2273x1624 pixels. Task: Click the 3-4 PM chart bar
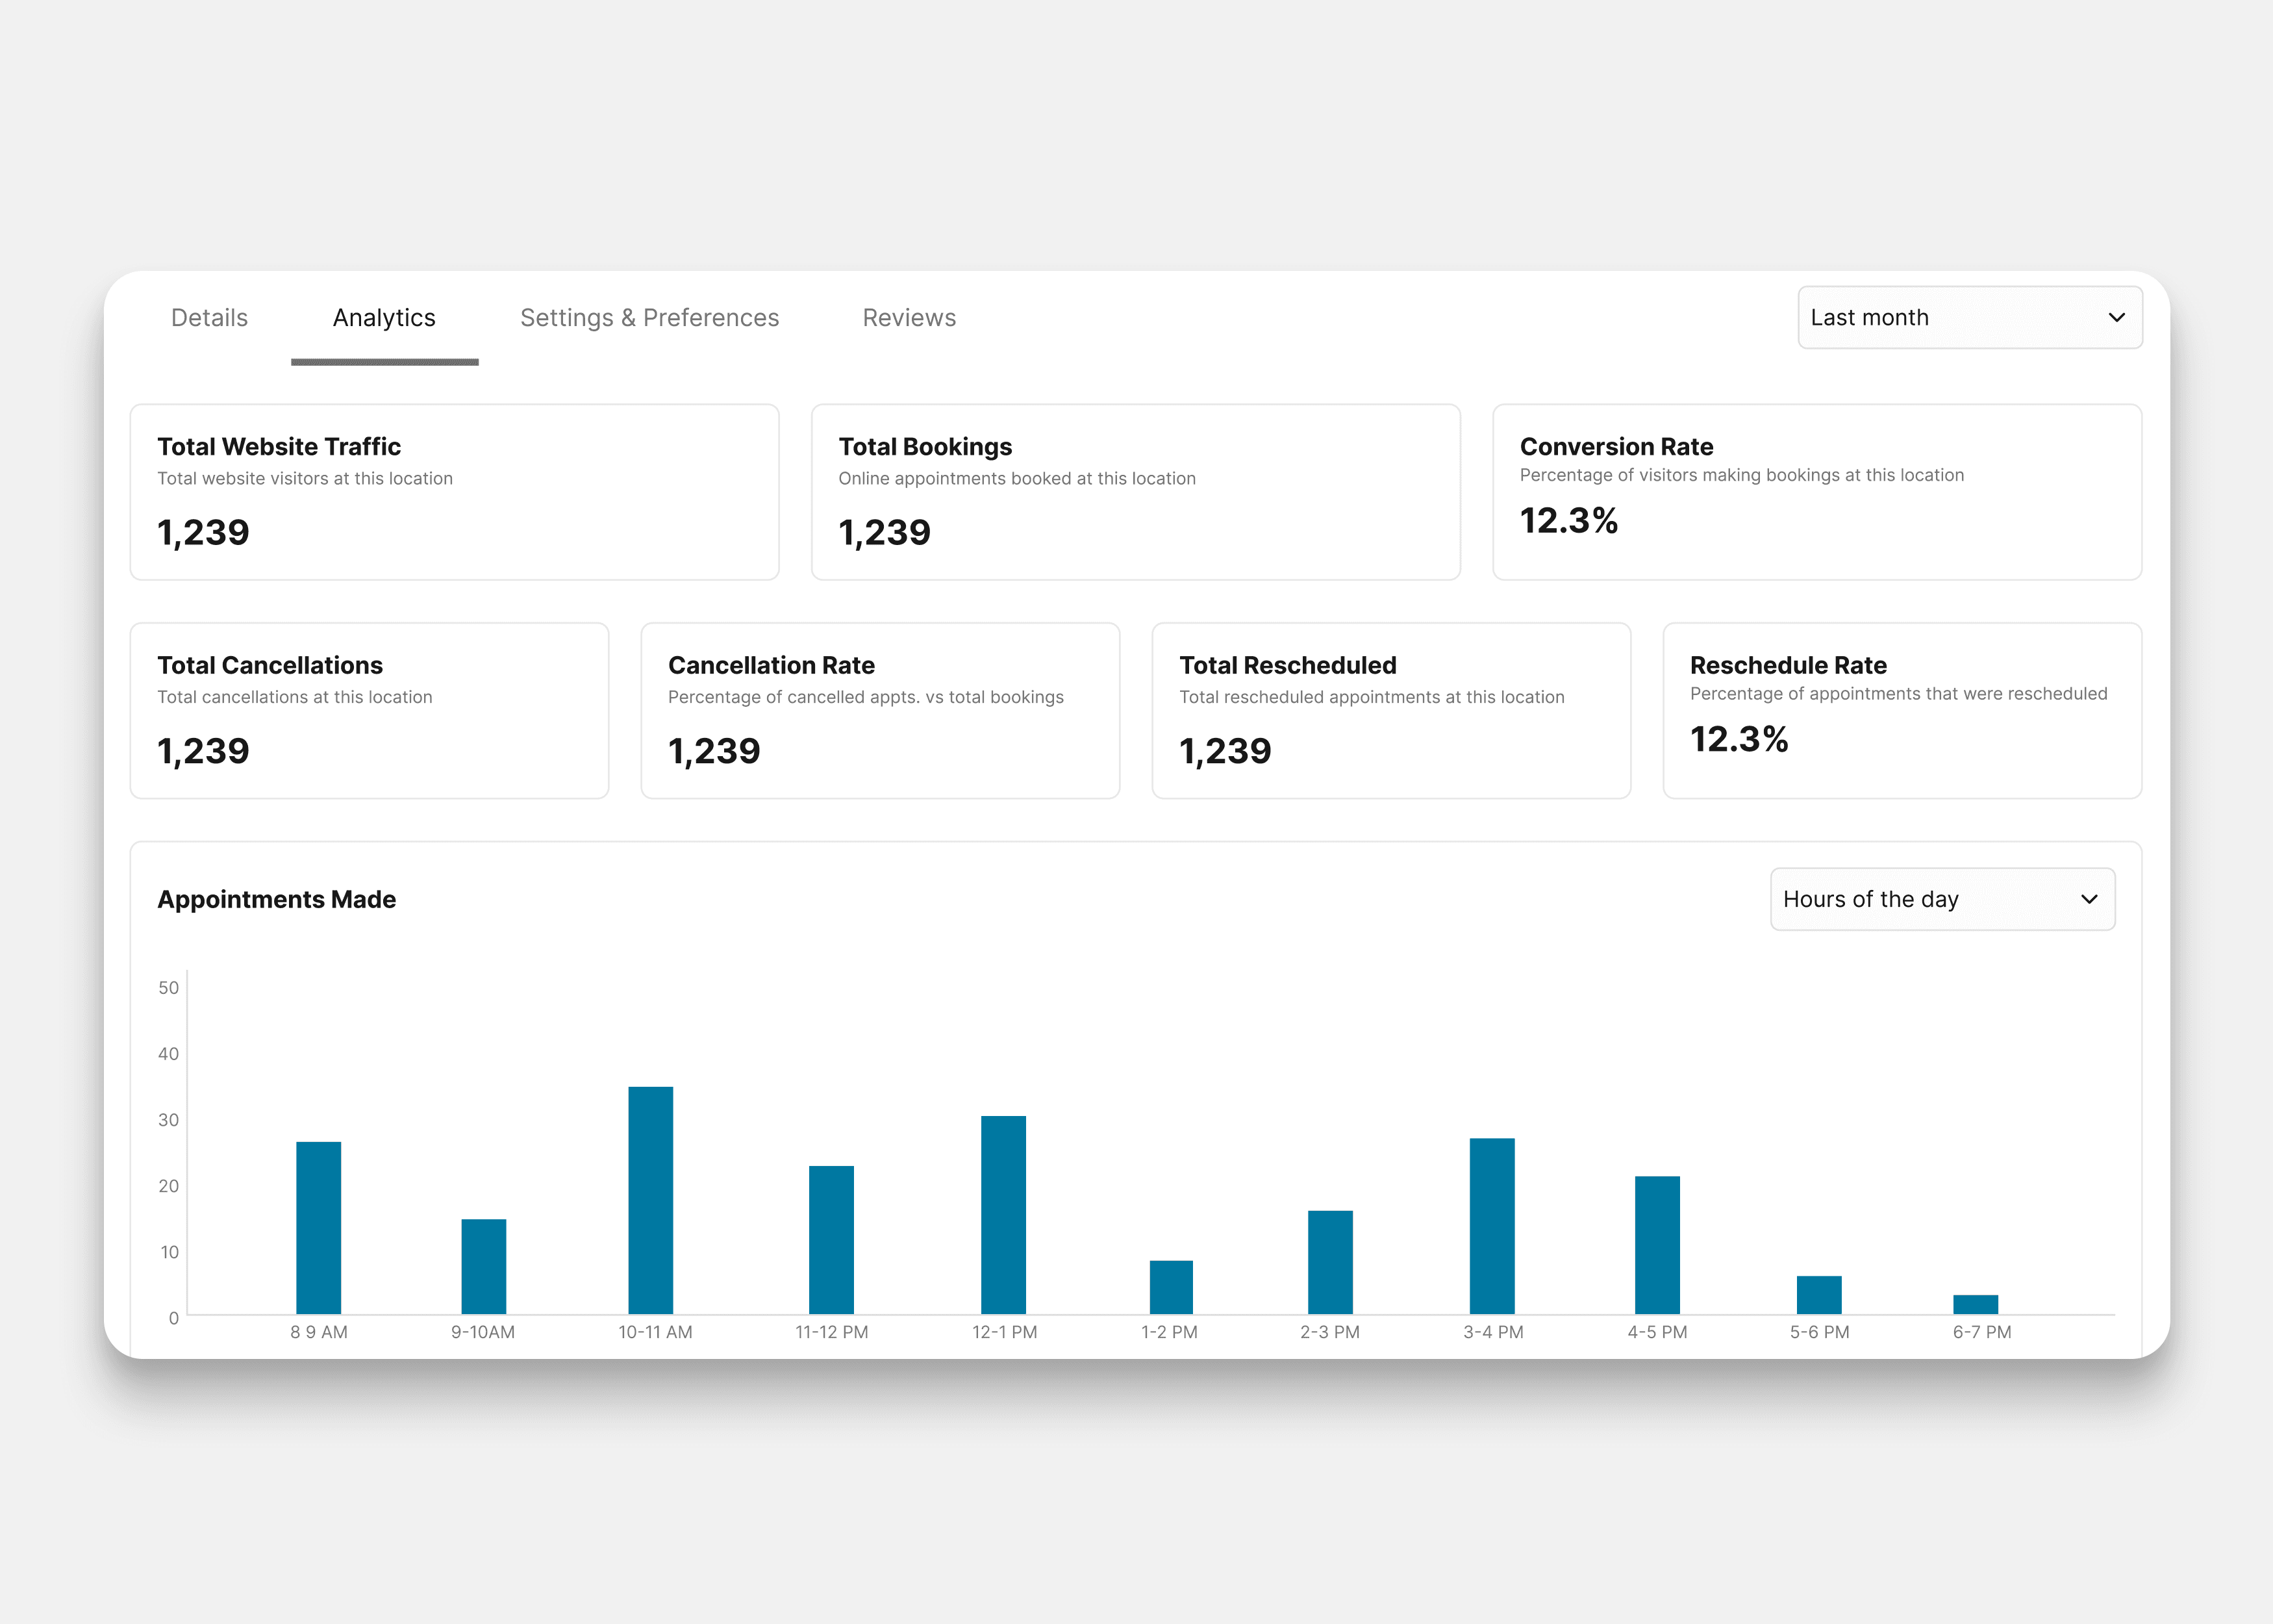pyautogui.click(x=1491, y=1226)
